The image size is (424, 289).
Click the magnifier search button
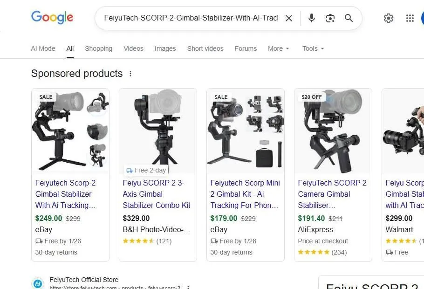(349, 18)
